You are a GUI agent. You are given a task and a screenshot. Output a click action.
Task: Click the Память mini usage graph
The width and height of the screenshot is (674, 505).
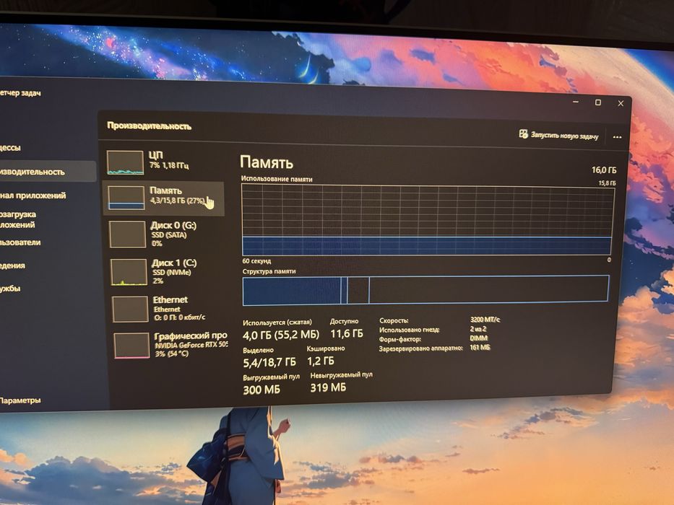point(126,198)
